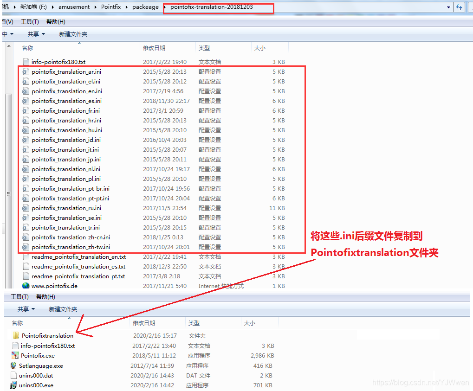
Task: Click 新建文件夹 in lower window toolbar
Action: coord(63,309)
